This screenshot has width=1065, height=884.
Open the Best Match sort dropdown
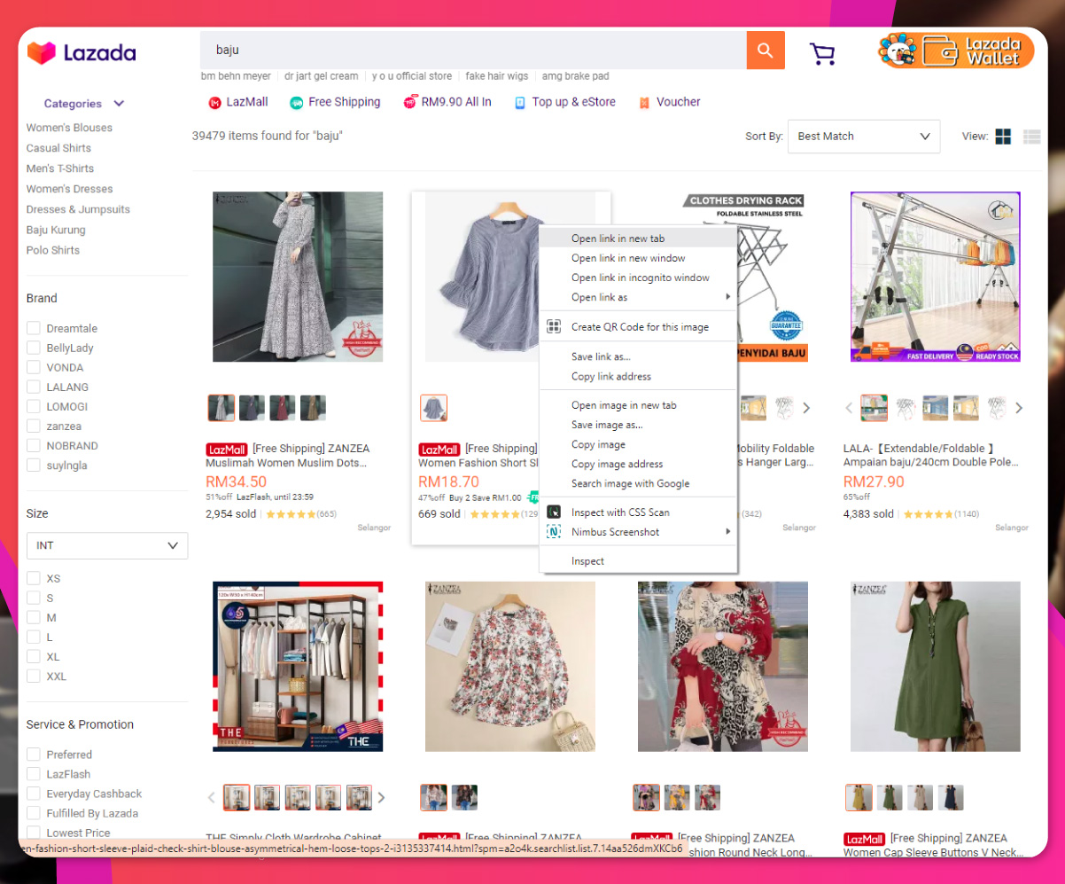[864, 137]
